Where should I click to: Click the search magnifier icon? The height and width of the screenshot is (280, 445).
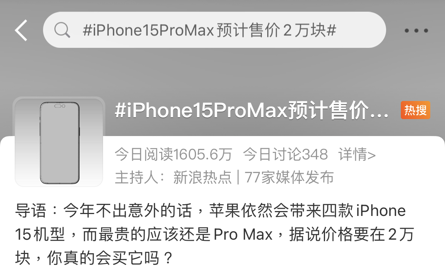click(x=62, y=30)
